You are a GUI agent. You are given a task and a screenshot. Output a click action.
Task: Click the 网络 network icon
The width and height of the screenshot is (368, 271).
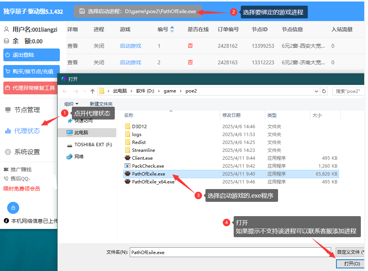coord(70,157)
